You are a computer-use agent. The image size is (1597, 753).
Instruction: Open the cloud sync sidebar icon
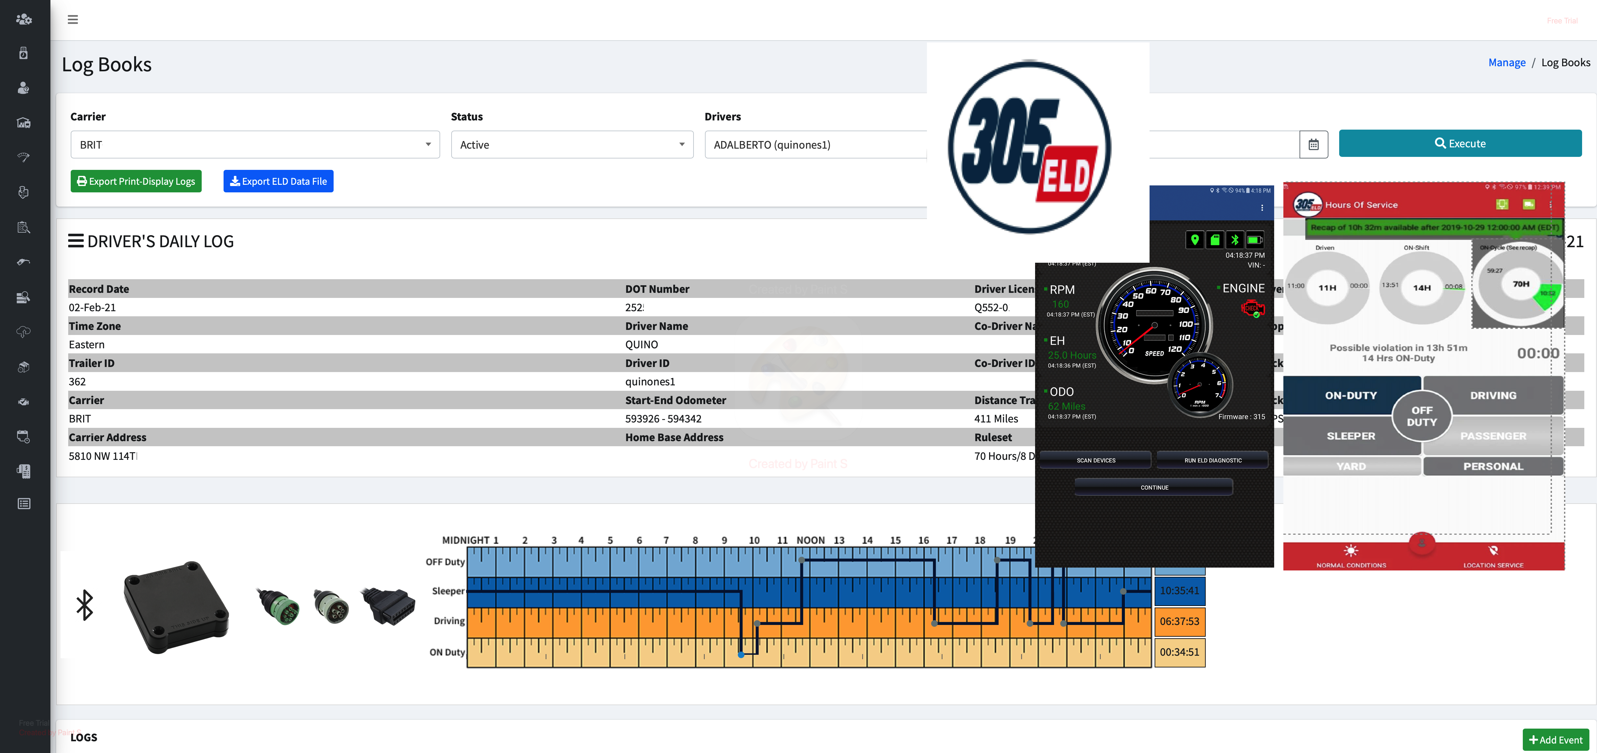click(x=23, y=332)
